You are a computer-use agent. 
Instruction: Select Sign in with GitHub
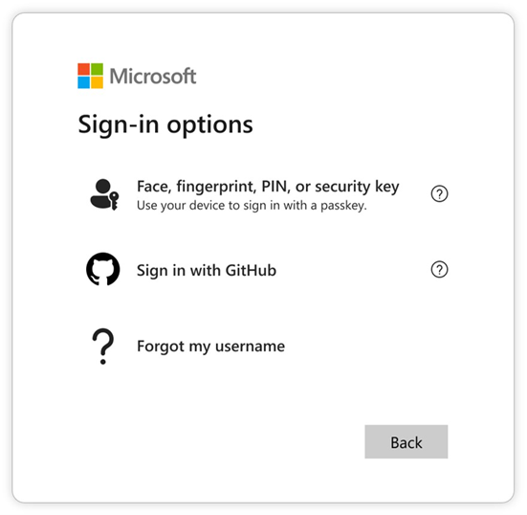pos(267,270)
